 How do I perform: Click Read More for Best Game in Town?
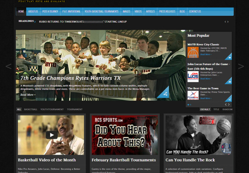[x=206, y=98]
